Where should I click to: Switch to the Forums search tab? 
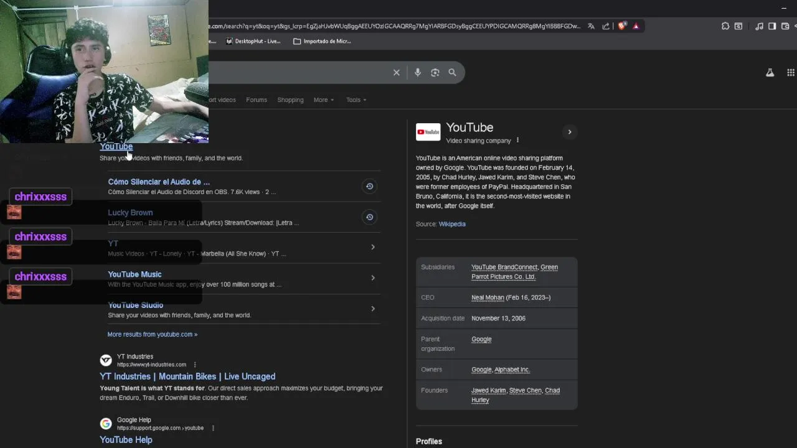pyautogui.click(x=257, y=100)
